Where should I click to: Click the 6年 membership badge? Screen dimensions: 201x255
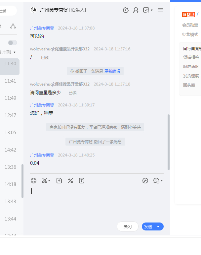(188, 15)
